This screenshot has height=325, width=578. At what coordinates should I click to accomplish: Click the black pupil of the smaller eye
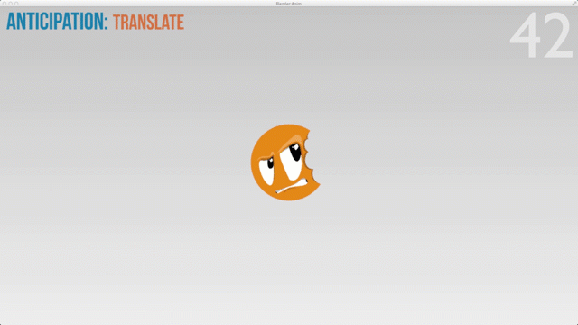tap(271, 162)
